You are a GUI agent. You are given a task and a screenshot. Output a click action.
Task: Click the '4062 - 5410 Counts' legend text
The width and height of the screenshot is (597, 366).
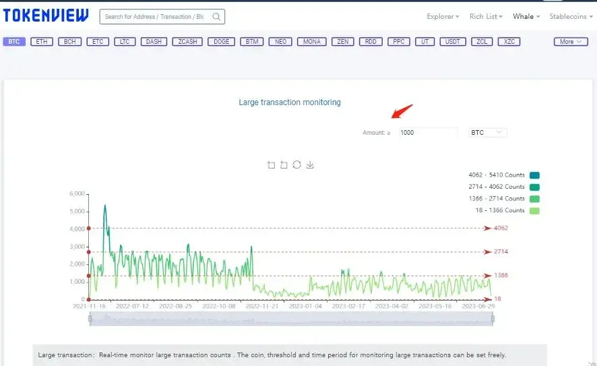coord(497,175)
